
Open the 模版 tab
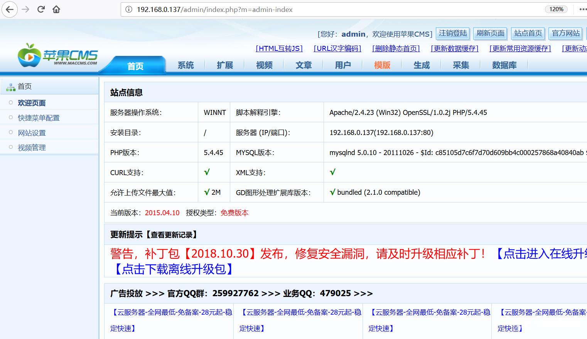pos(382,65)
